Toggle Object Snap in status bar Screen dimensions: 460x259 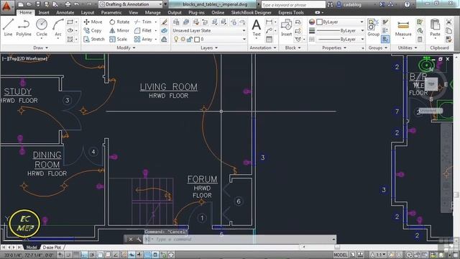click(x=100, y=255)
